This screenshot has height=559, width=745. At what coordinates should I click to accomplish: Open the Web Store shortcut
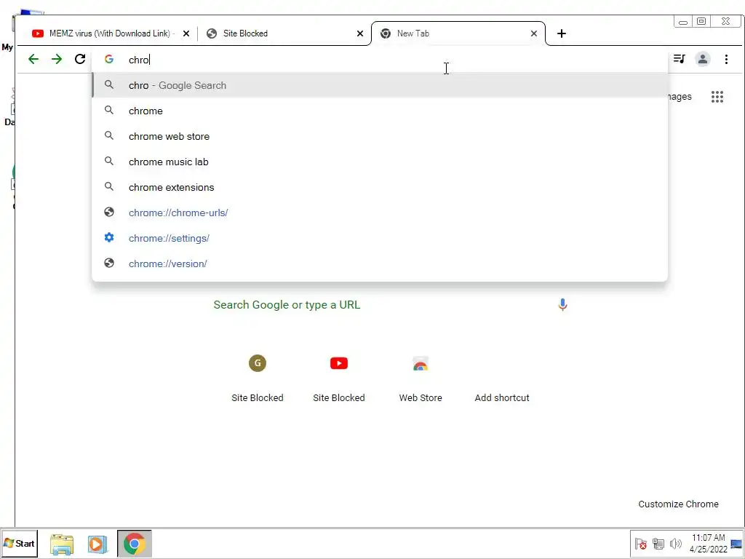tap(421, 378)
